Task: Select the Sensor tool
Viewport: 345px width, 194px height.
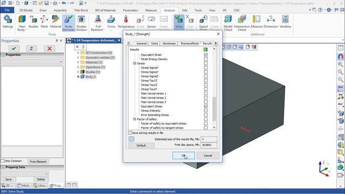Action: (151, 22)
